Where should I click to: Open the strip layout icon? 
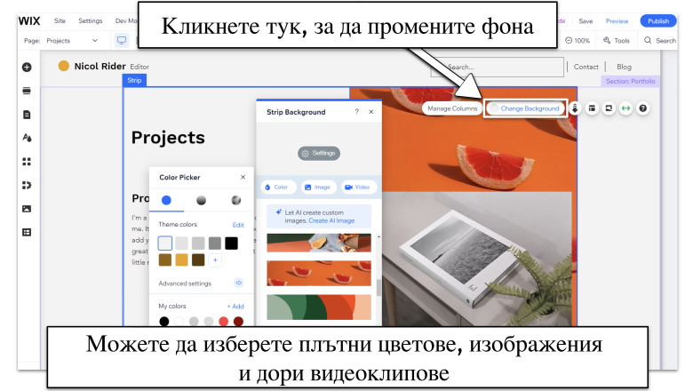pyautogui.click(x=592, y=108)
